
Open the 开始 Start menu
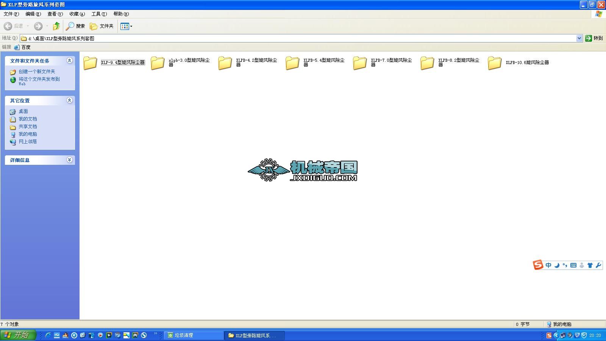[x=18, y=335]
